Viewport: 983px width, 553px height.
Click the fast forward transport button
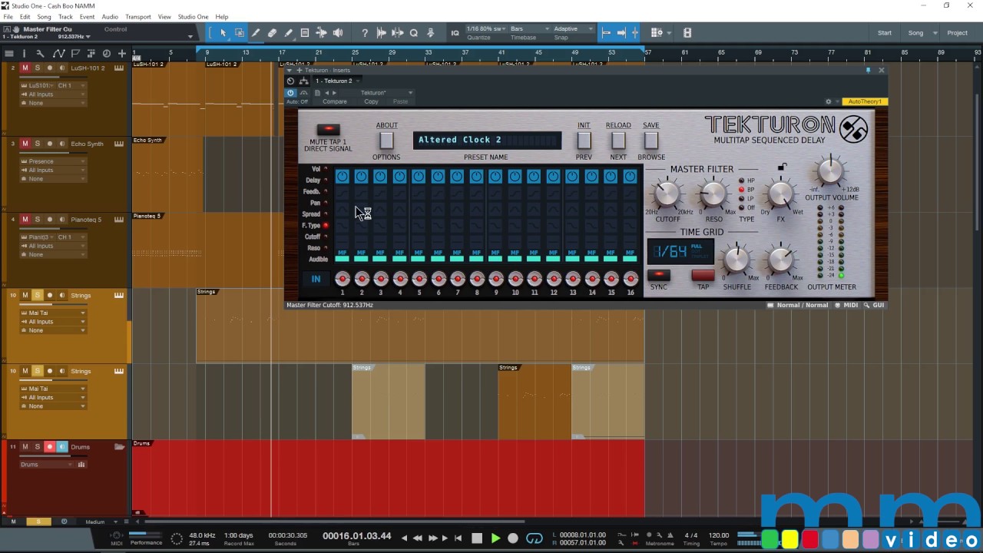pos(432,538)
